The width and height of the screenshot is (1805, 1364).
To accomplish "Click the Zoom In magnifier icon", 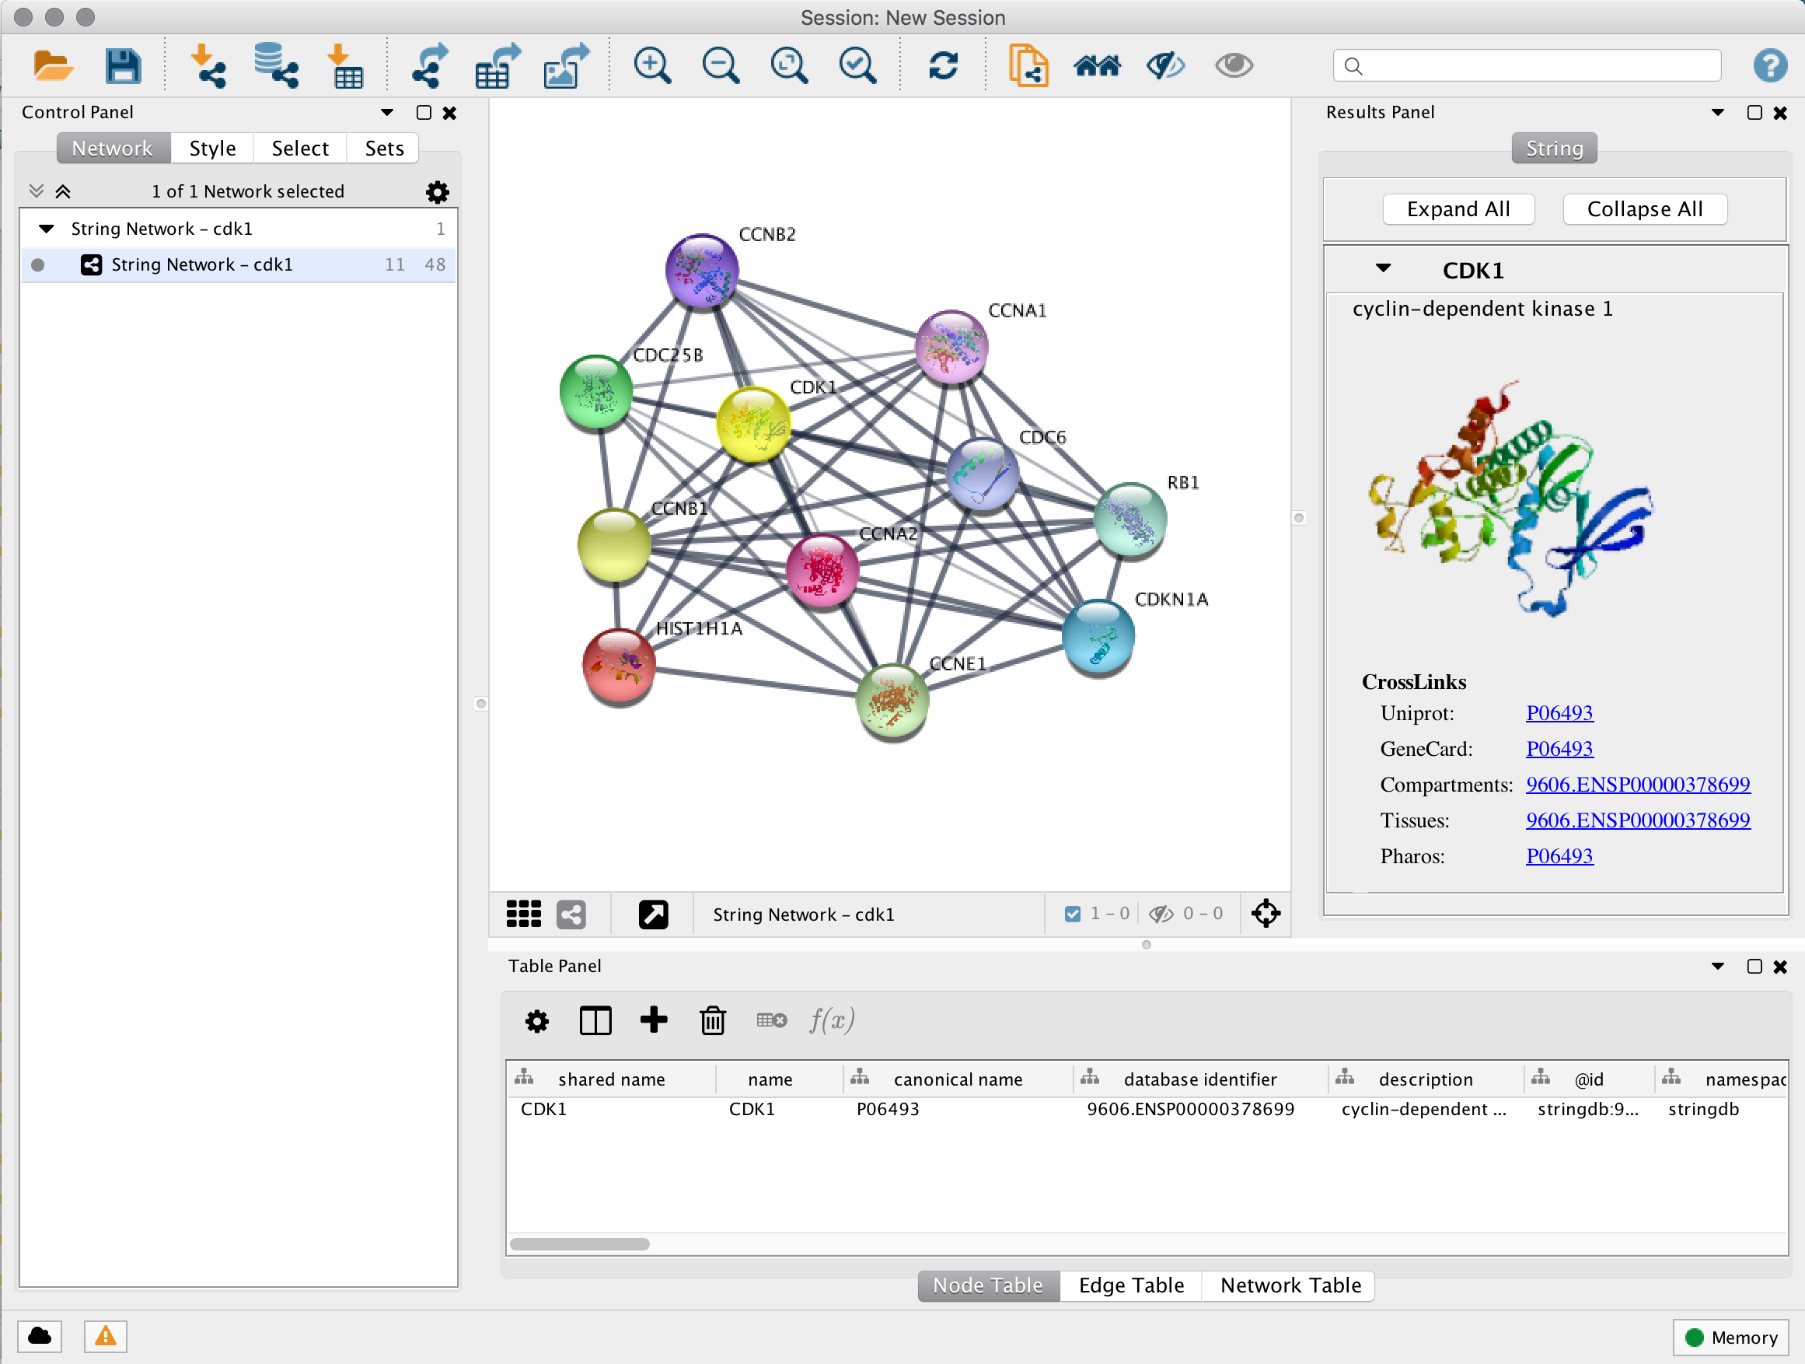I will click(x=652, y=65).
